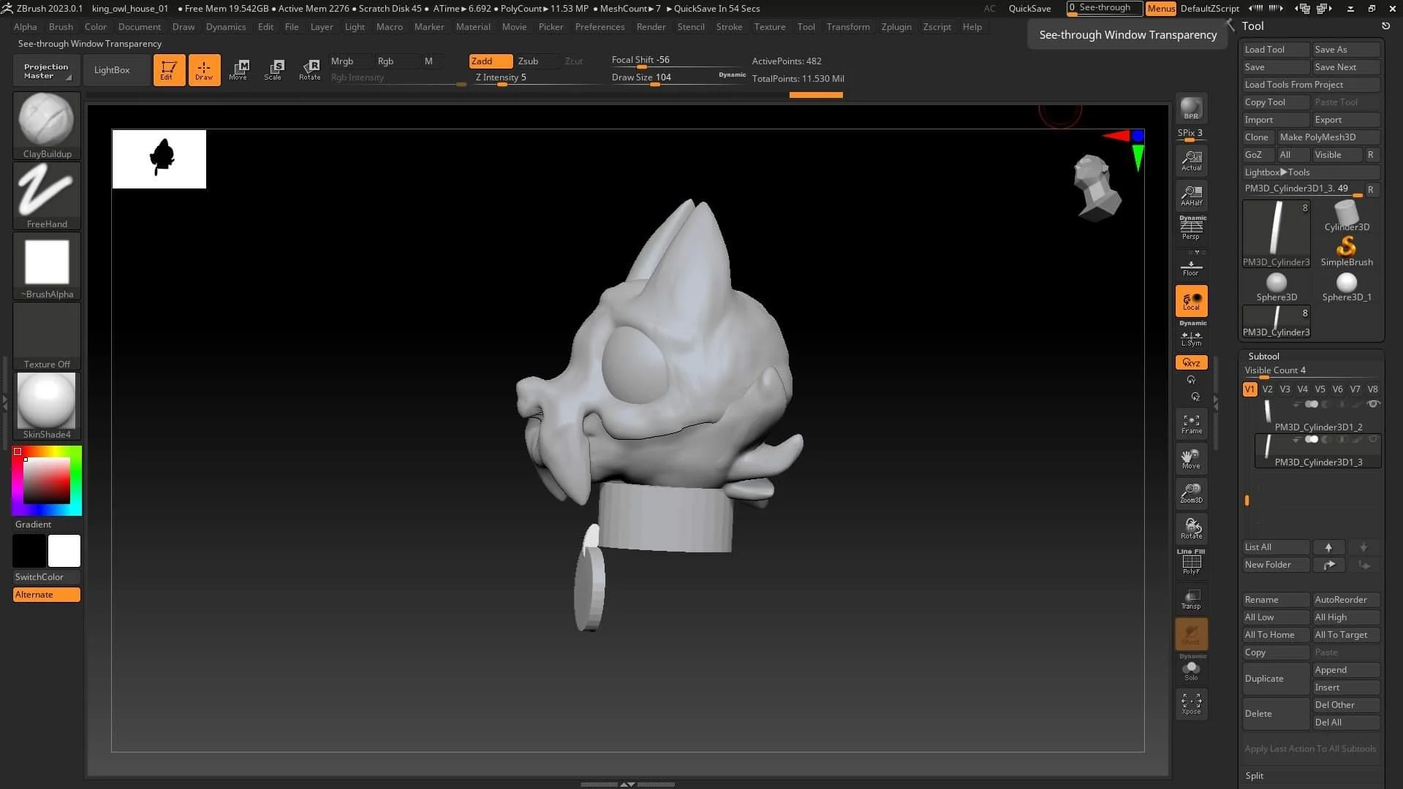Open the ClayBuildup brush picker
Screen dimensions: 1403x789
[x=47, y=125]
